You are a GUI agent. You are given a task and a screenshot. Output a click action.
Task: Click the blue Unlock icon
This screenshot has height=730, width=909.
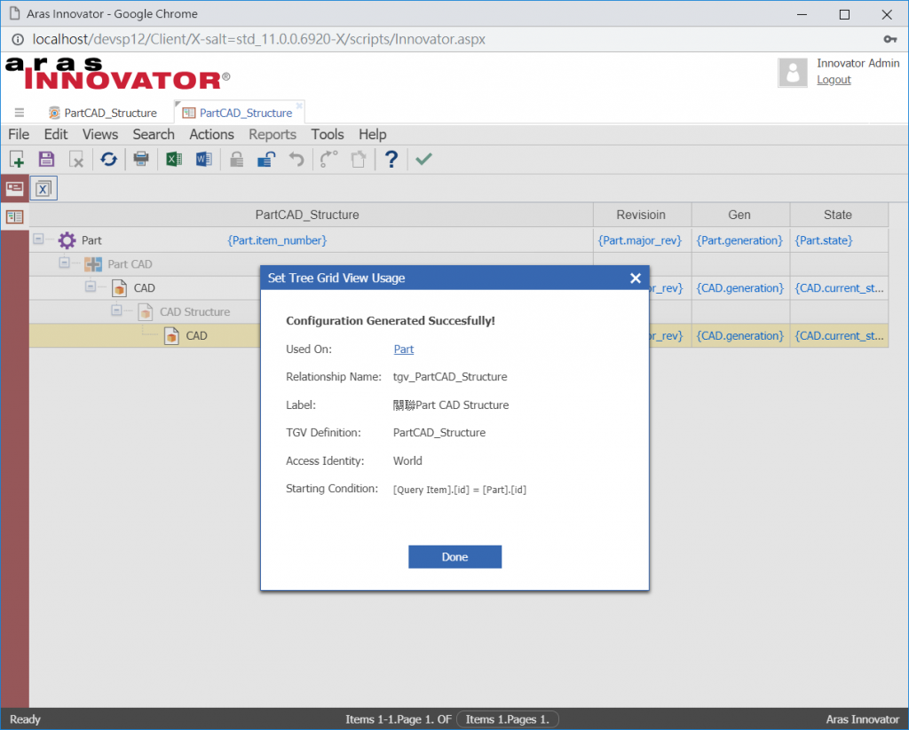point(266,159)
